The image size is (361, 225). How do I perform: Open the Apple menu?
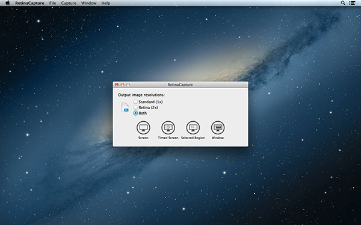[x=8, y=3]
